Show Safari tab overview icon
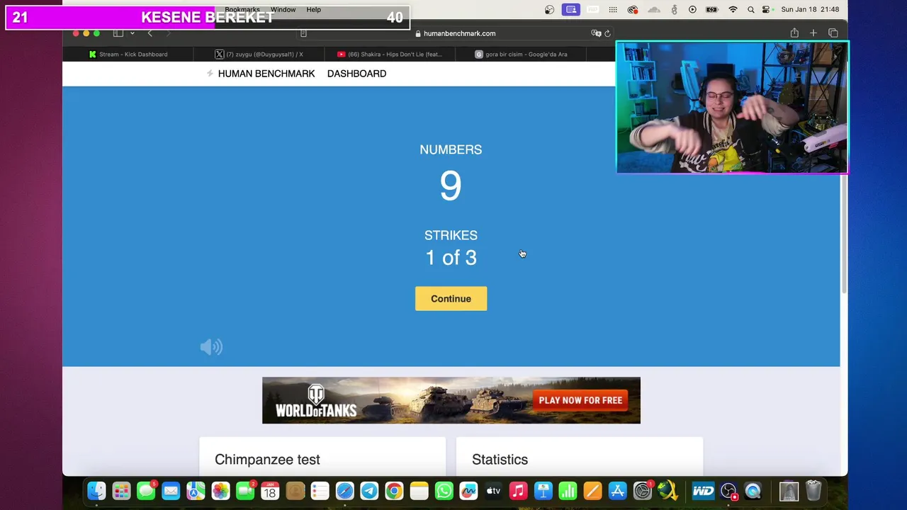 pos(833,33)
